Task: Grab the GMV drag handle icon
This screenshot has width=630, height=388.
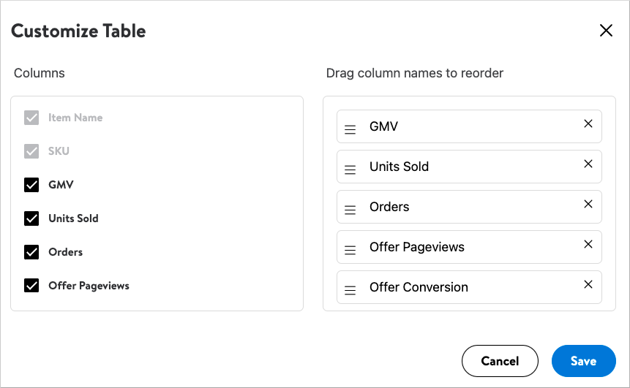Action: click(350, 129)
